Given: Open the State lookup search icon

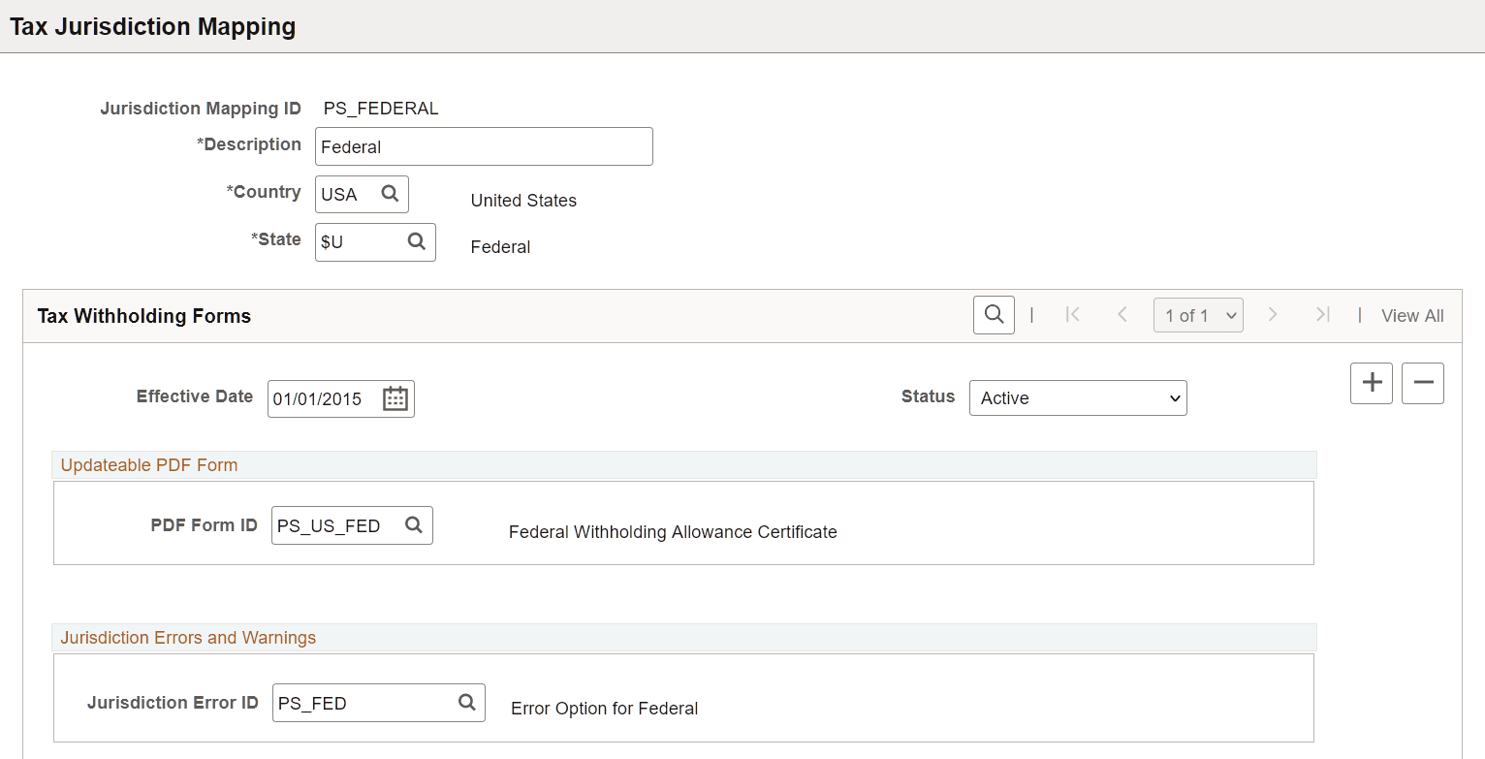Looking at the screenshot, I should pos(417,242).
